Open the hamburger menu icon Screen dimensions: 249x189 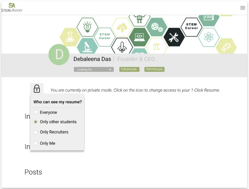(x=242, y=8)
